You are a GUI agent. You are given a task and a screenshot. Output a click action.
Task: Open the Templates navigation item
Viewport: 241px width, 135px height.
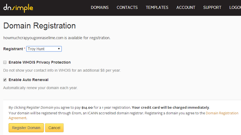coord(157,8)
